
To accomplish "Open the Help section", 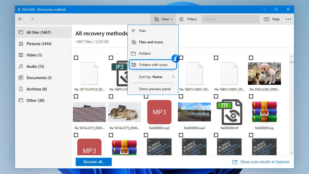I will tap(272, 19).
